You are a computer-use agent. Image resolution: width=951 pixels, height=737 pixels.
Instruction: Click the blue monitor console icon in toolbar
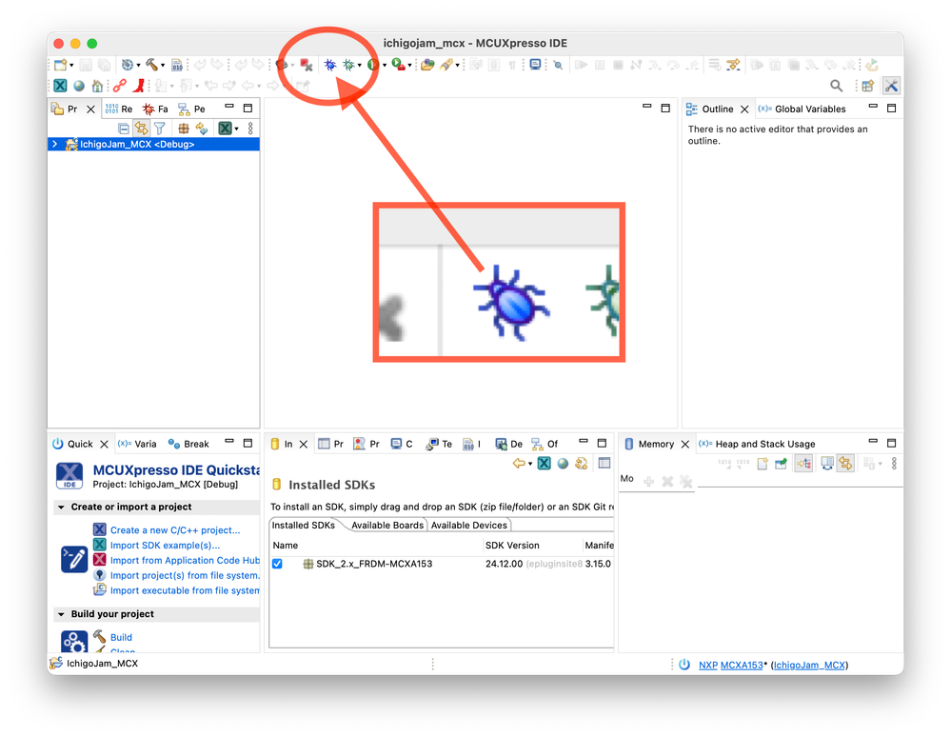(535, 65)
